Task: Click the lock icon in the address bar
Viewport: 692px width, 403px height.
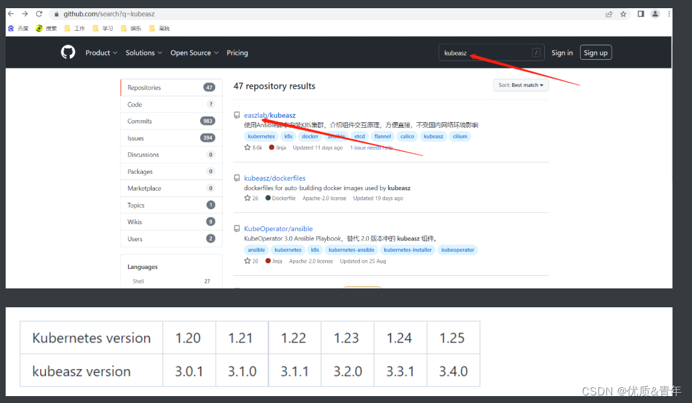Action: (56, 14)
